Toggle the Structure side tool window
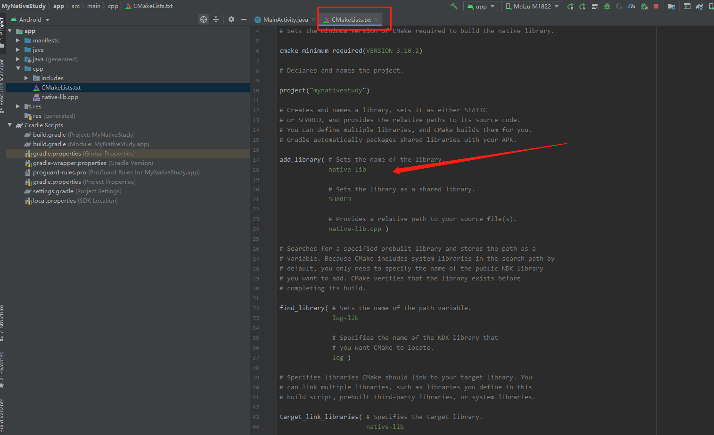 (x=2, y=323)
